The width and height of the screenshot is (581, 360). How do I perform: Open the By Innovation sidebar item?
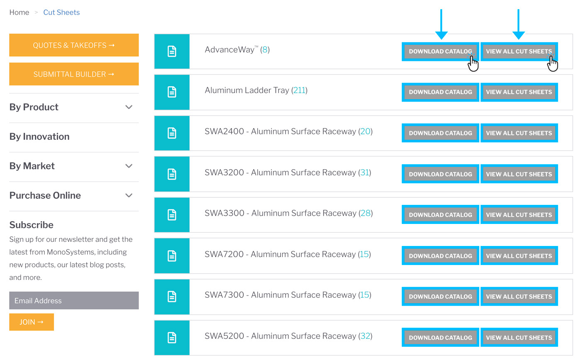[x=39, y=136]
